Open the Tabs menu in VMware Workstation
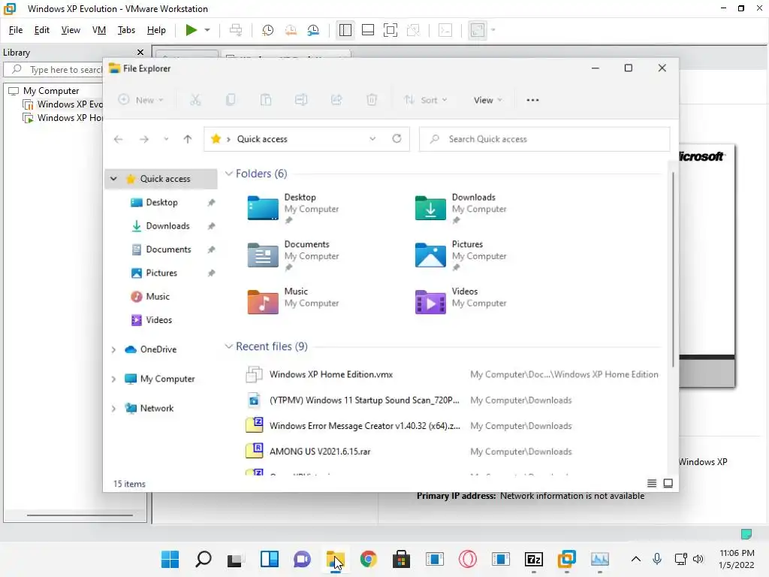The height and width of the screenshot is (577, 769). 126,30
